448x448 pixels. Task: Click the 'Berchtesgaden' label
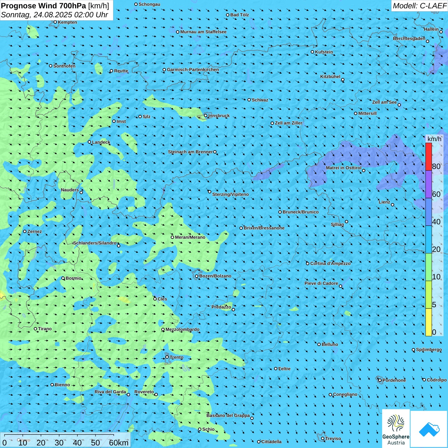pyautogui.click(x=409, y=38)
